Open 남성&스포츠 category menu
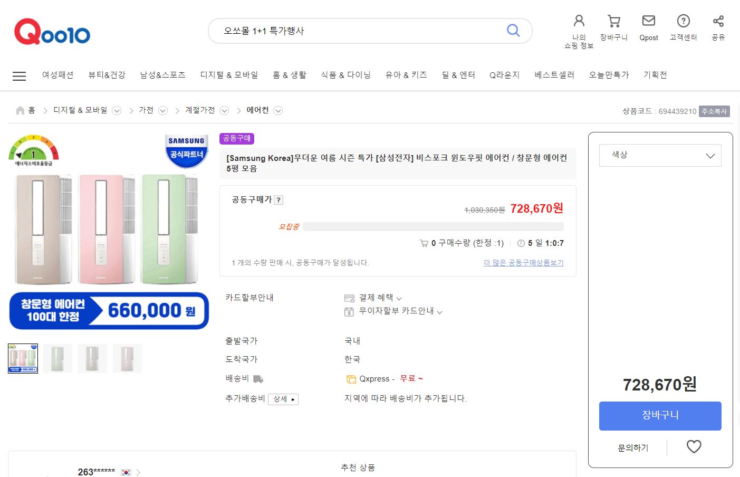The image size is (740, 477). point(162,75)
